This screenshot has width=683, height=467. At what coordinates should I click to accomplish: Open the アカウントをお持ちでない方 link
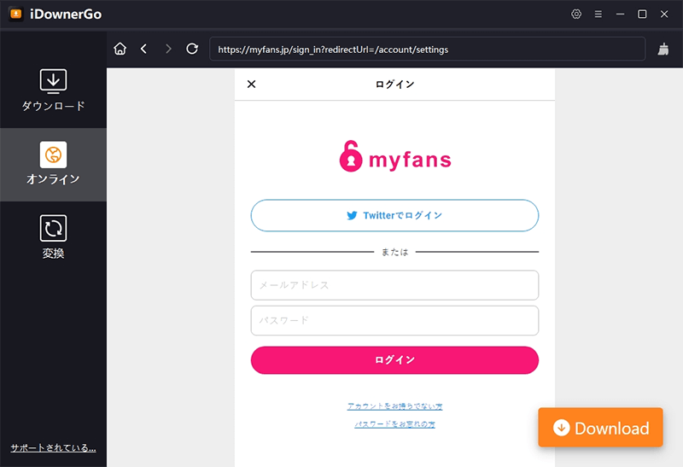tap(394, 406)
